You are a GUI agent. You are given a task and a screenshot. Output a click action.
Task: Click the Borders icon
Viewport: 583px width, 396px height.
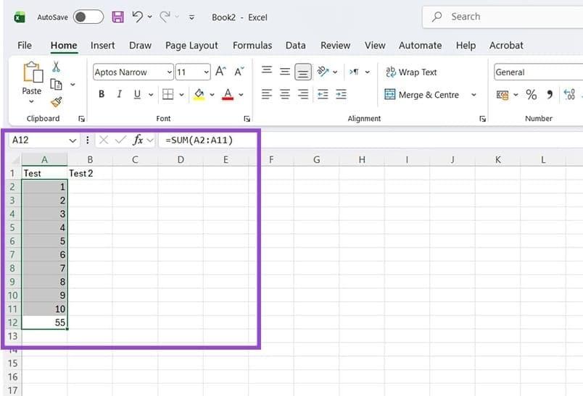tap(168, 94)
